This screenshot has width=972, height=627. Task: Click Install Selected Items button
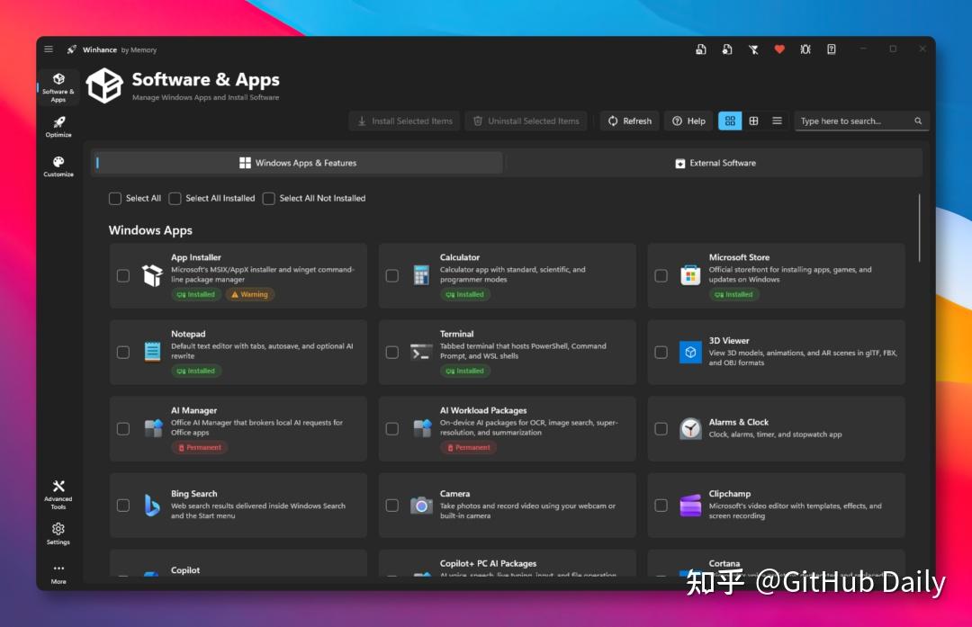pos(405,121)
